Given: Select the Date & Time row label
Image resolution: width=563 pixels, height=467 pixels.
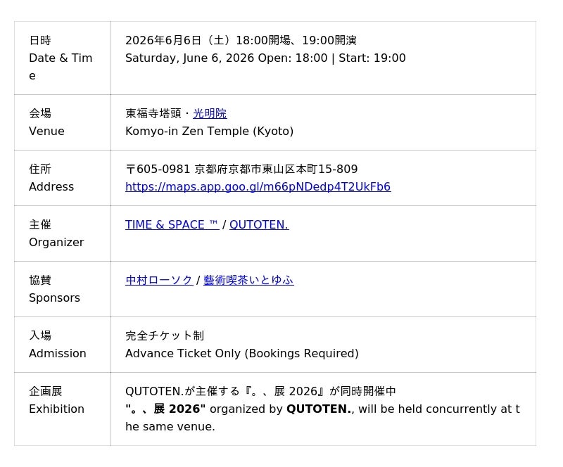Looking at the screenshot, I should pyautogui.click(x=63, y=58).
